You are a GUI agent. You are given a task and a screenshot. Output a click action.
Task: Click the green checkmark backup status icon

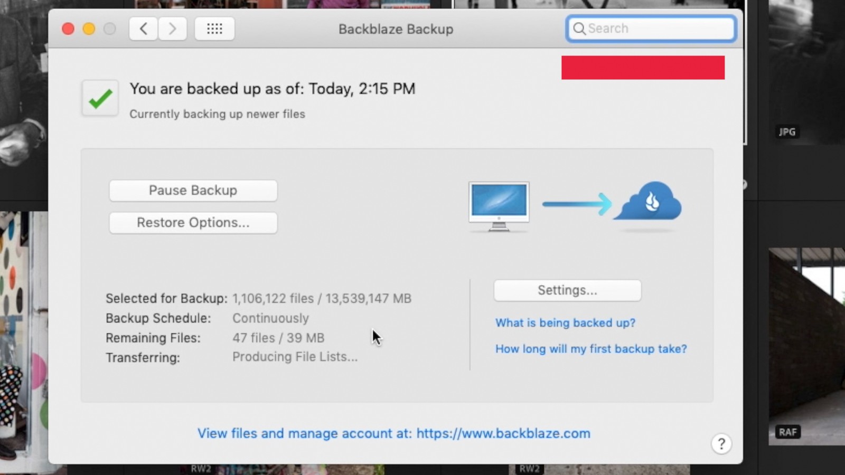(x=100, y=98)
